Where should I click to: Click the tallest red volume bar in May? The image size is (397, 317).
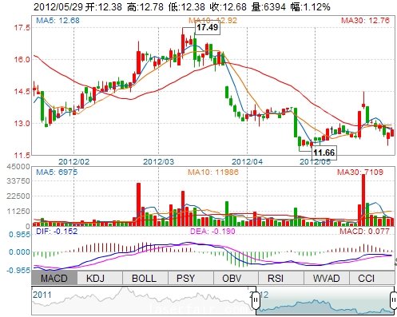(363, 200)
